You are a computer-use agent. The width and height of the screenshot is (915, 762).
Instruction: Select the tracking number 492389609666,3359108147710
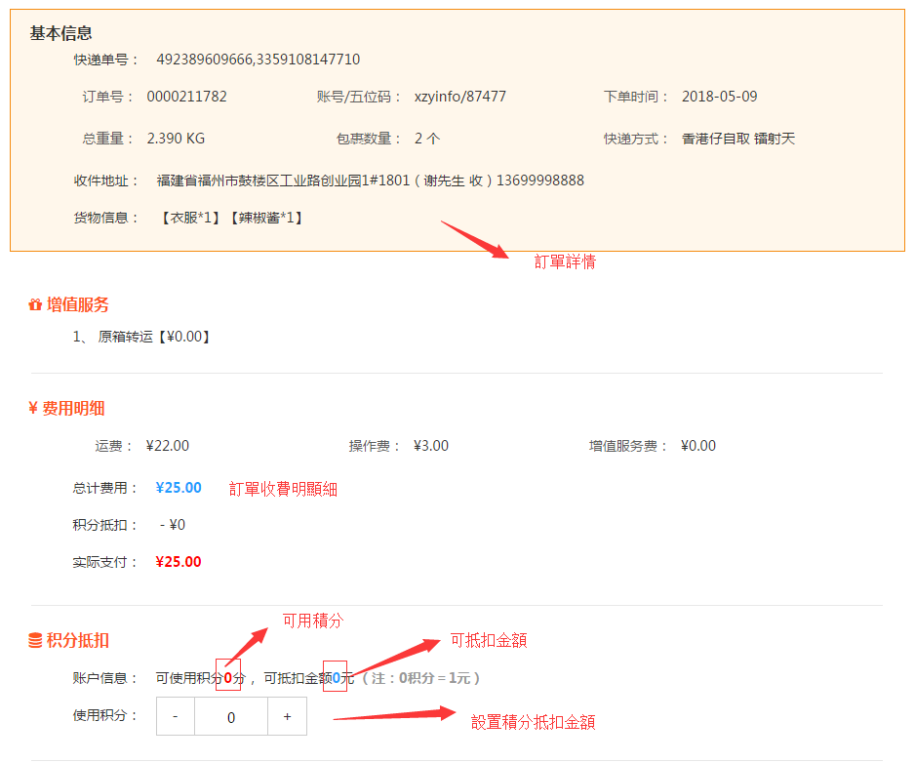258,60
